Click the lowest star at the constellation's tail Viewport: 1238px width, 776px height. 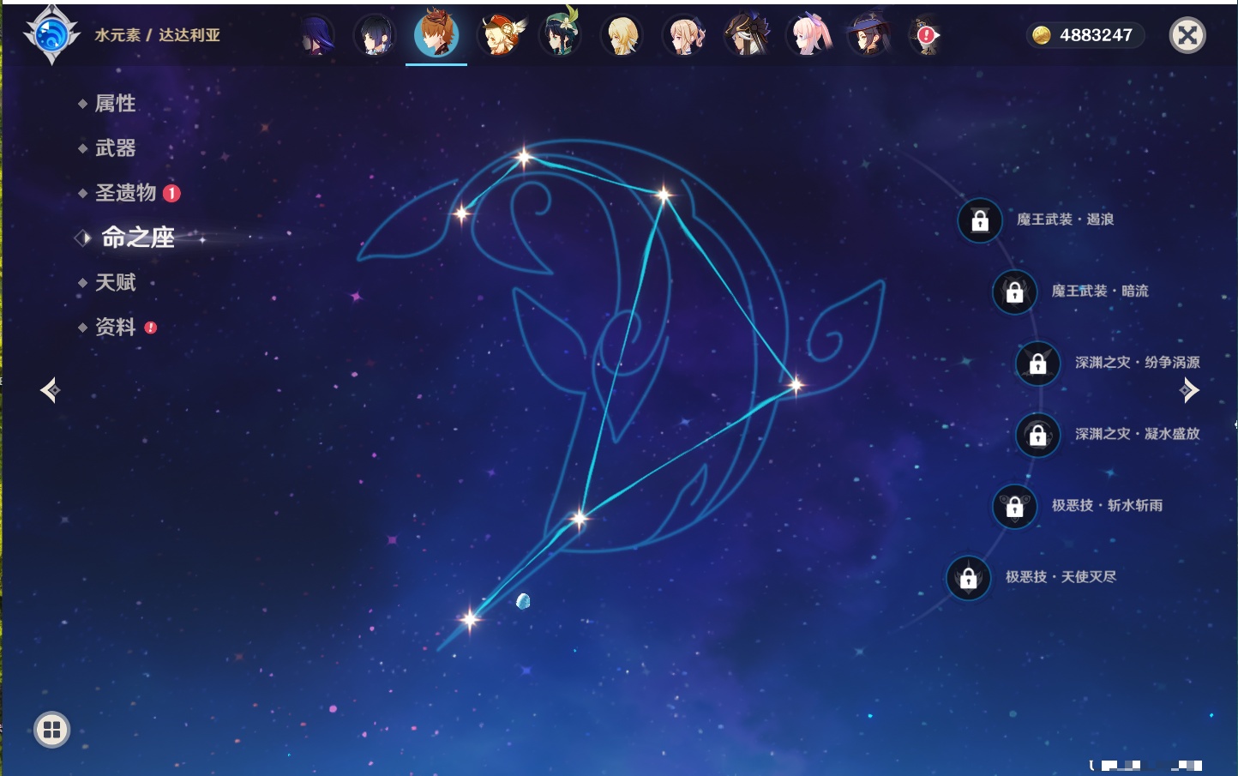470,618
